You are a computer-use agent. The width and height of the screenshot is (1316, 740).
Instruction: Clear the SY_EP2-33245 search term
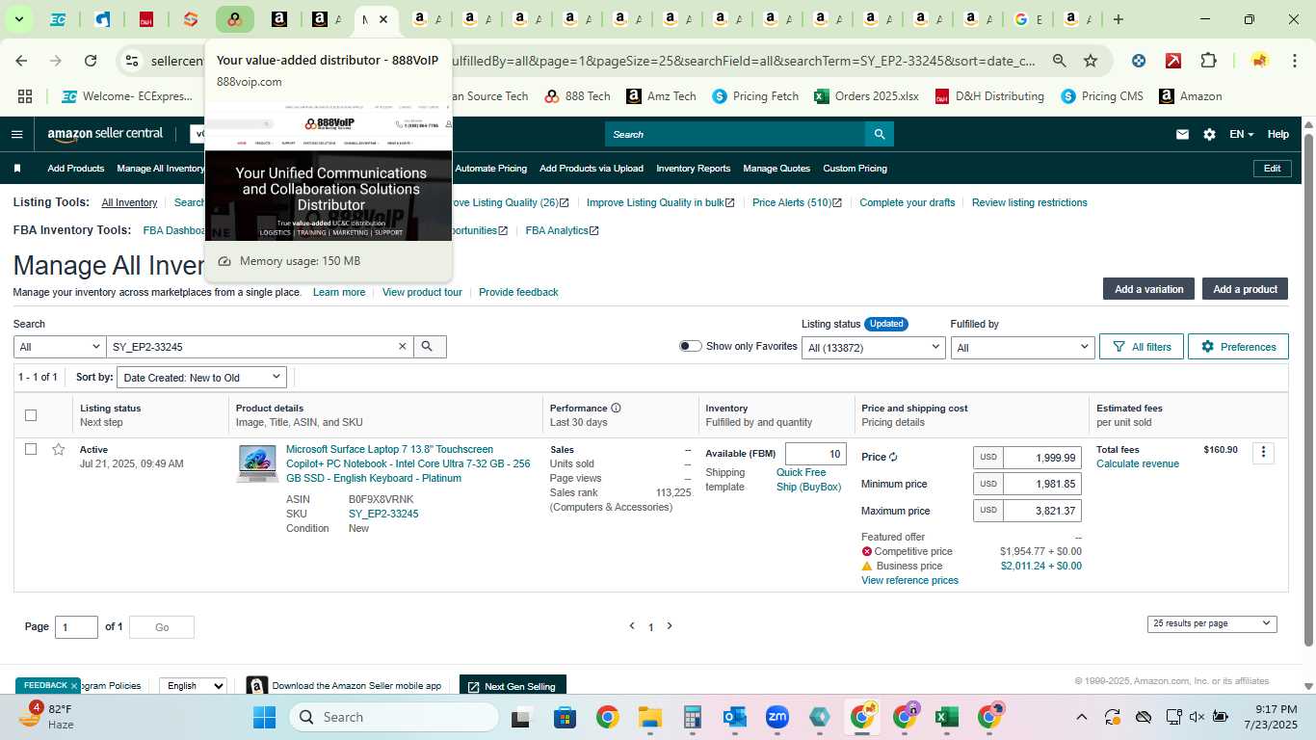[x=403, y=347]
